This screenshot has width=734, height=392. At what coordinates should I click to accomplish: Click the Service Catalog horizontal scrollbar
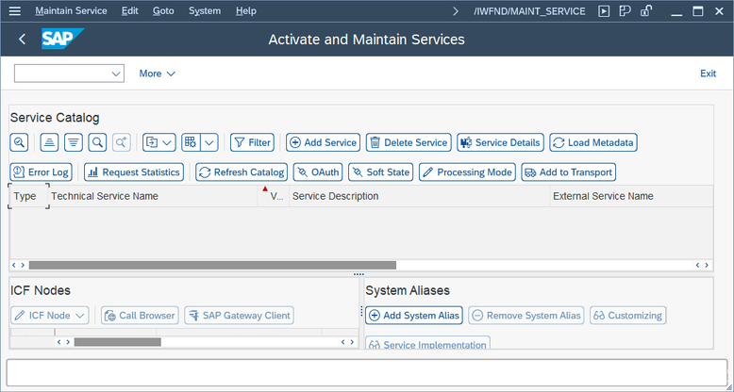(212, 266)
